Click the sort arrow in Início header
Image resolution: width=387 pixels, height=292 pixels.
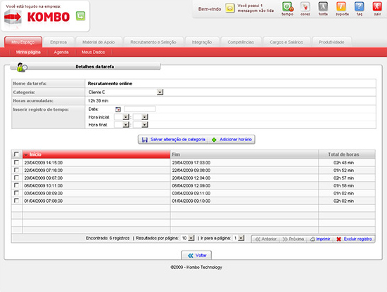26,154
